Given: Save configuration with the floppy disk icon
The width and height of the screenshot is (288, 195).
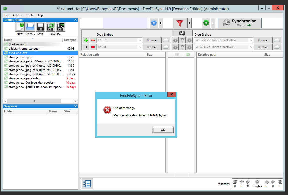Looking at the screenshot, I should 41,27.
